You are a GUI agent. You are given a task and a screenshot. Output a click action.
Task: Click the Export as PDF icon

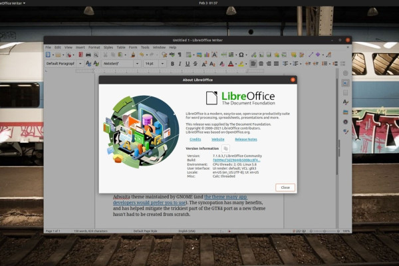click(80, 55)
